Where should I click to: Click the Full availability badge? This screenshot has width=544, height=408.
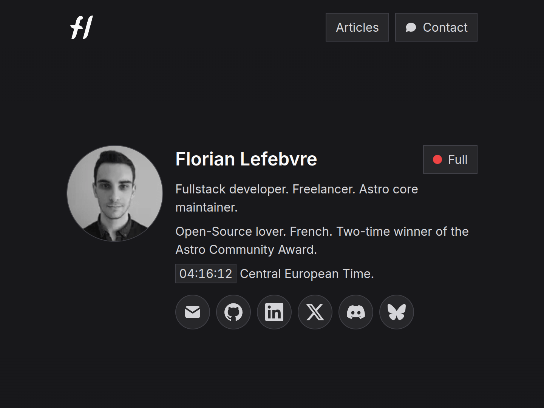(x=450, y=159)
